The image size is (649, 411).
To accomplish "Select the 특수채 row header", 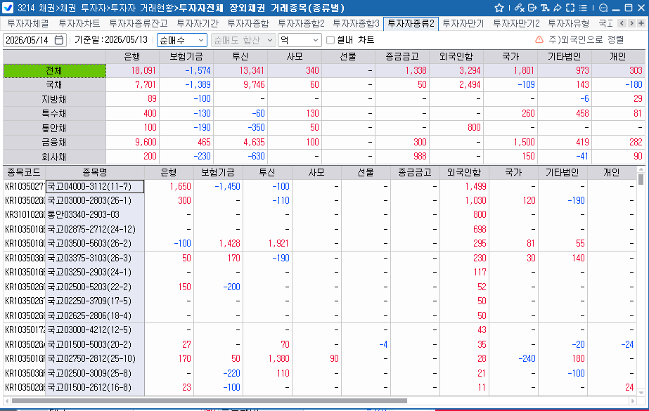I will (54, 113).
